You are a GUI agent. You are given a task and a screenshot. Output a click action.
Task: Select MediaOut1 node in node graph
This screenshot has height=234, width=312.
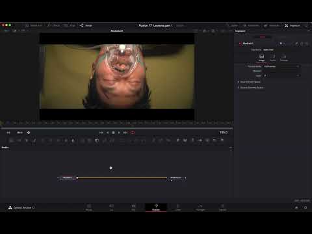[176, 178]
